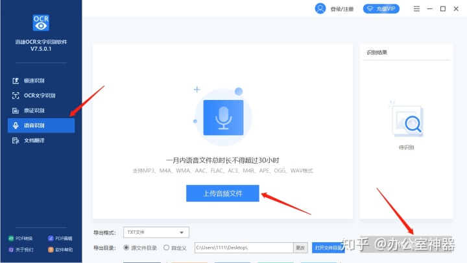The width and height of the screenshot is (467, 263).
Task: Select 语音识别 in the sidebar
Action: tap(41, 125)
